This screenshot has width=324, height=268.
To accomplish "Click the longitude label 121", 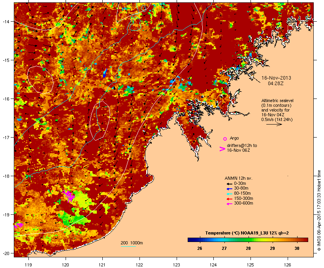I will click(102, 265).
